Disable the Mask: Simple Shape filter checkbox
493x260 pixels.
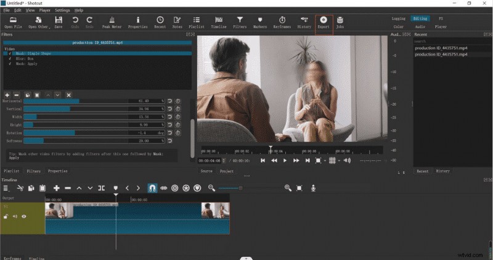[x=10, y=53]
